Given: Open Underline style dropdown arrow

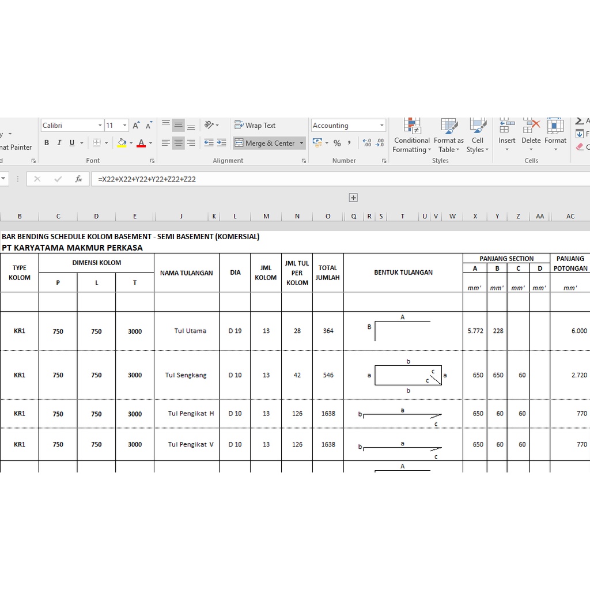Looking at the screenshot, I should pyautogui.click(x=82, y=143).
